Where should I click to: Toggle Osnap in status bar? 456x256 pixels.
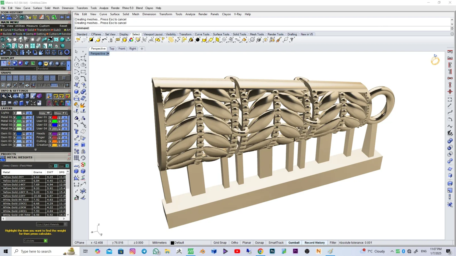[259, 243]
